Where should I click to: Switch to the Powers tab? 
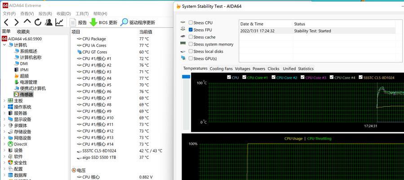click(x=259, y=68)
